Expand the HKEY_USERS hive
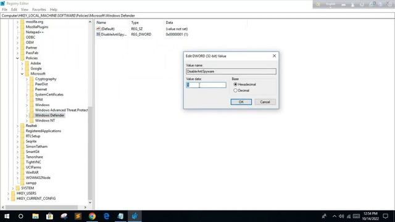This screenshot has height=222, width=395. click(8, 193)
